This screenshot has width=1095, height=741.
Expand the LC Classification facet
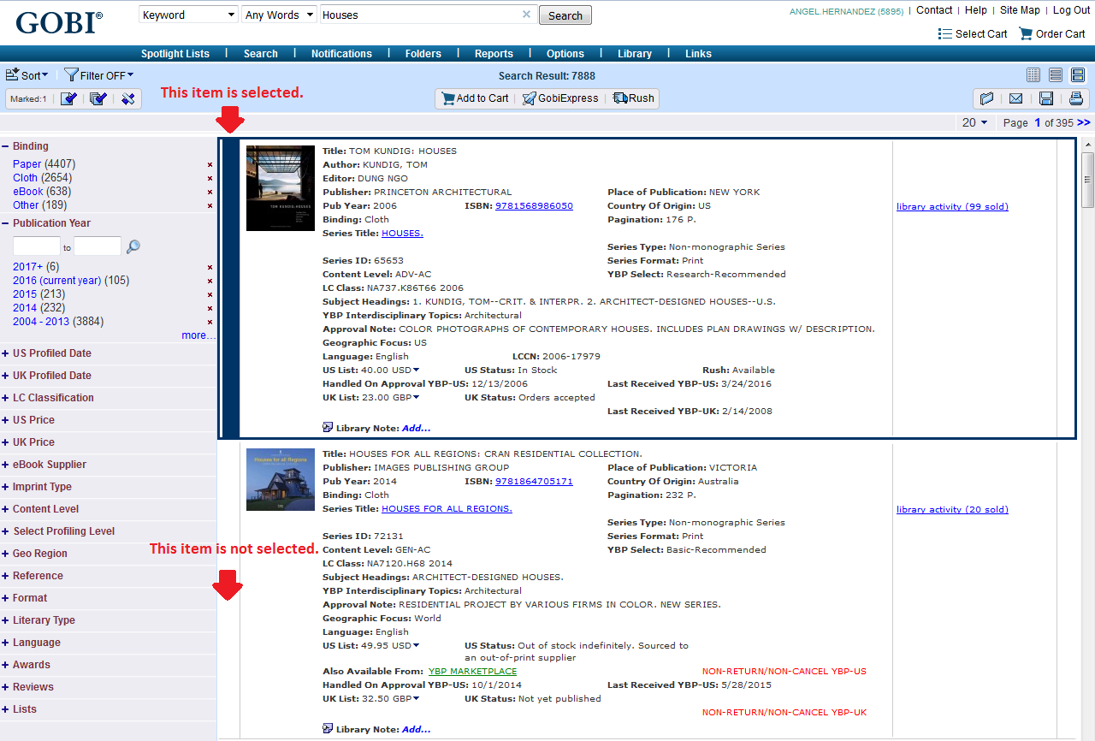point(5,398)
